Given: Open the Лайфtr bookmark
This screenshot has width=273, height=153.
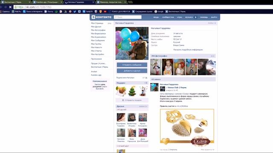Looking at the screenshot, I should 87,11.
